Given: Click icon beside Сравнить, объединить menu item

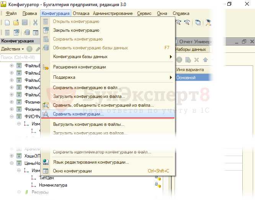Looking at the screenshot, I should pos(46,105).
